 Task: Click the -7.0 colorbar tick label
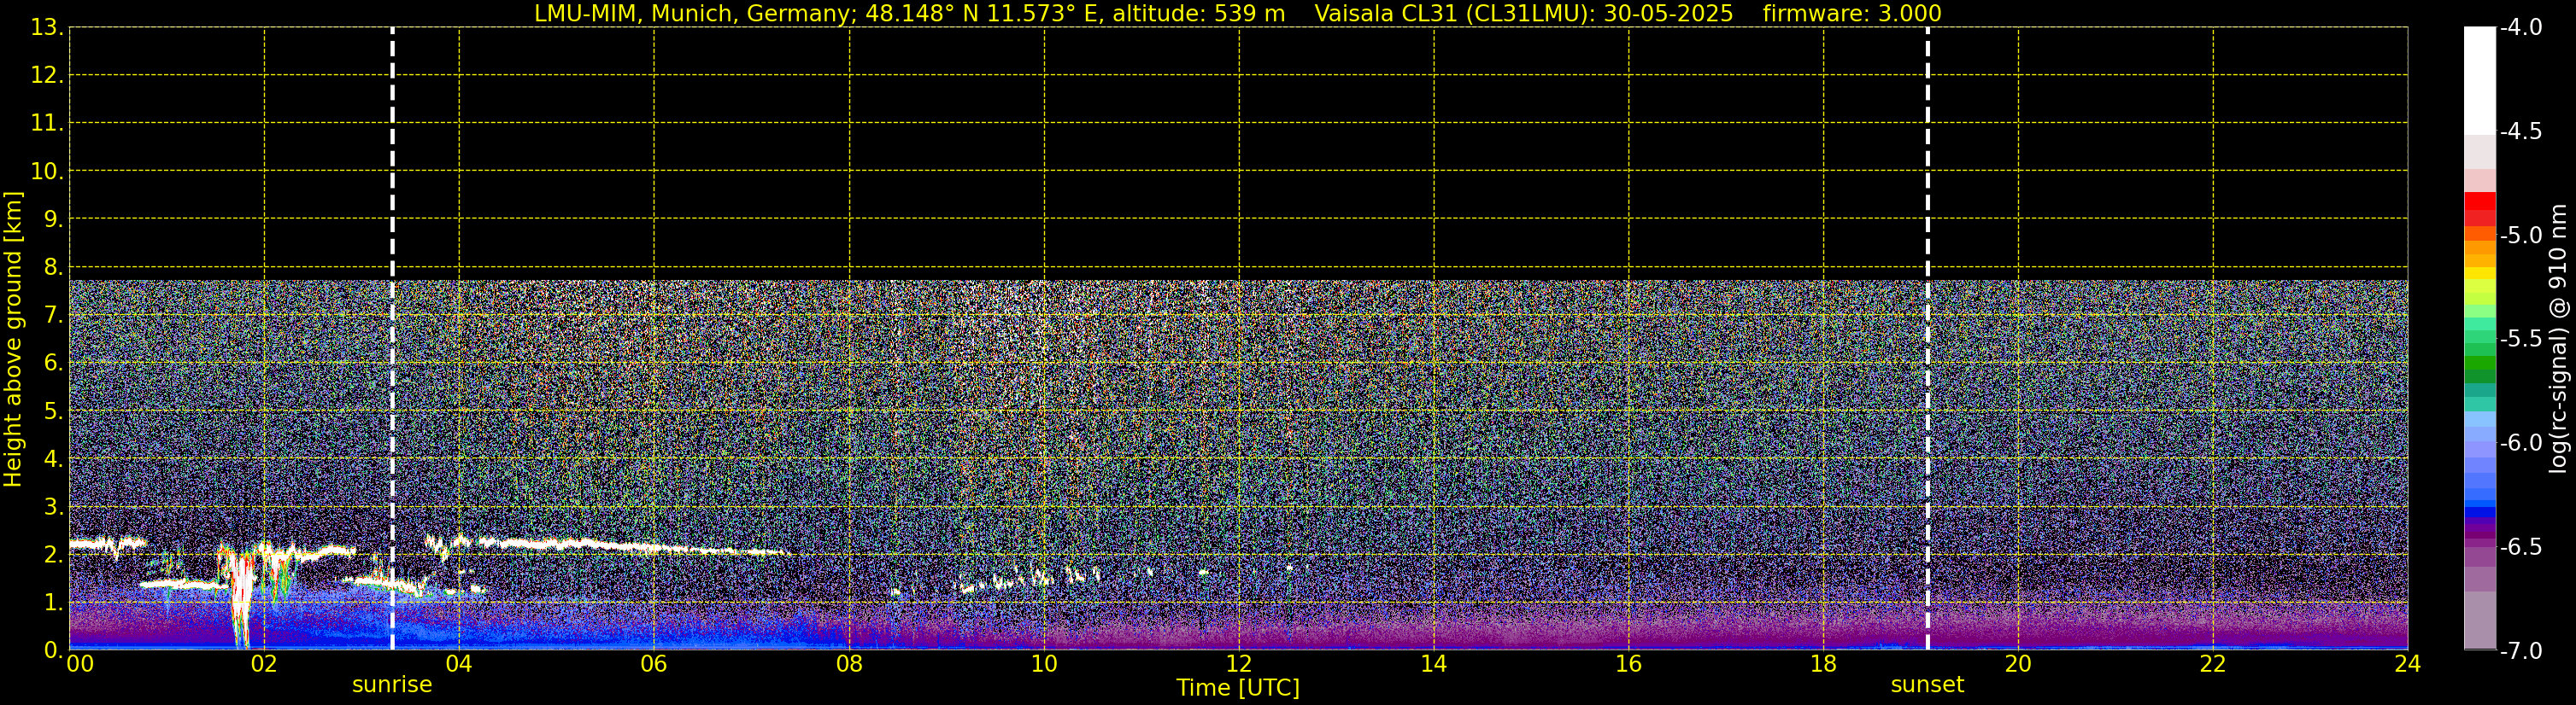2520,651
